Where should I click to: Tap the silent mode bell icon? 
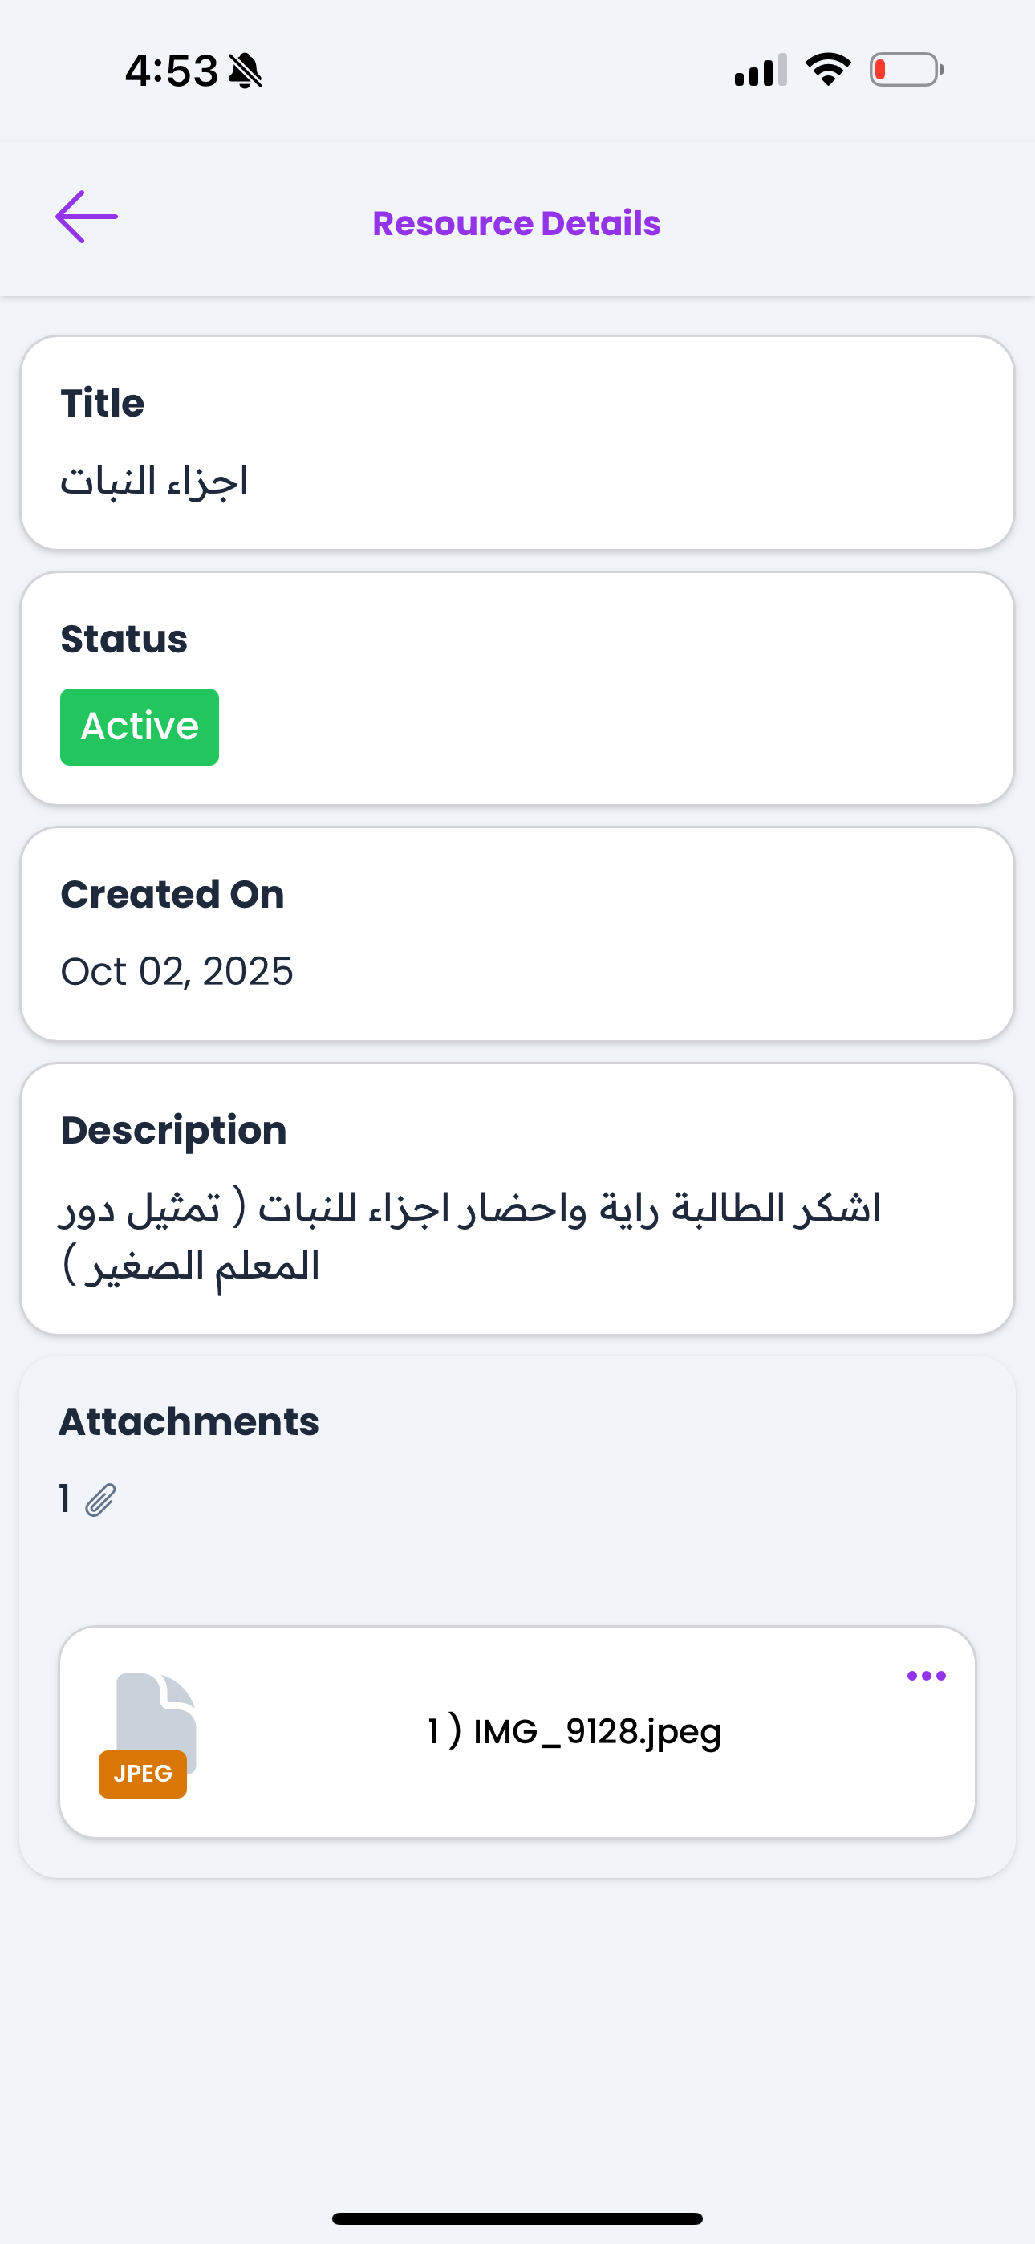tap(246, 71)
